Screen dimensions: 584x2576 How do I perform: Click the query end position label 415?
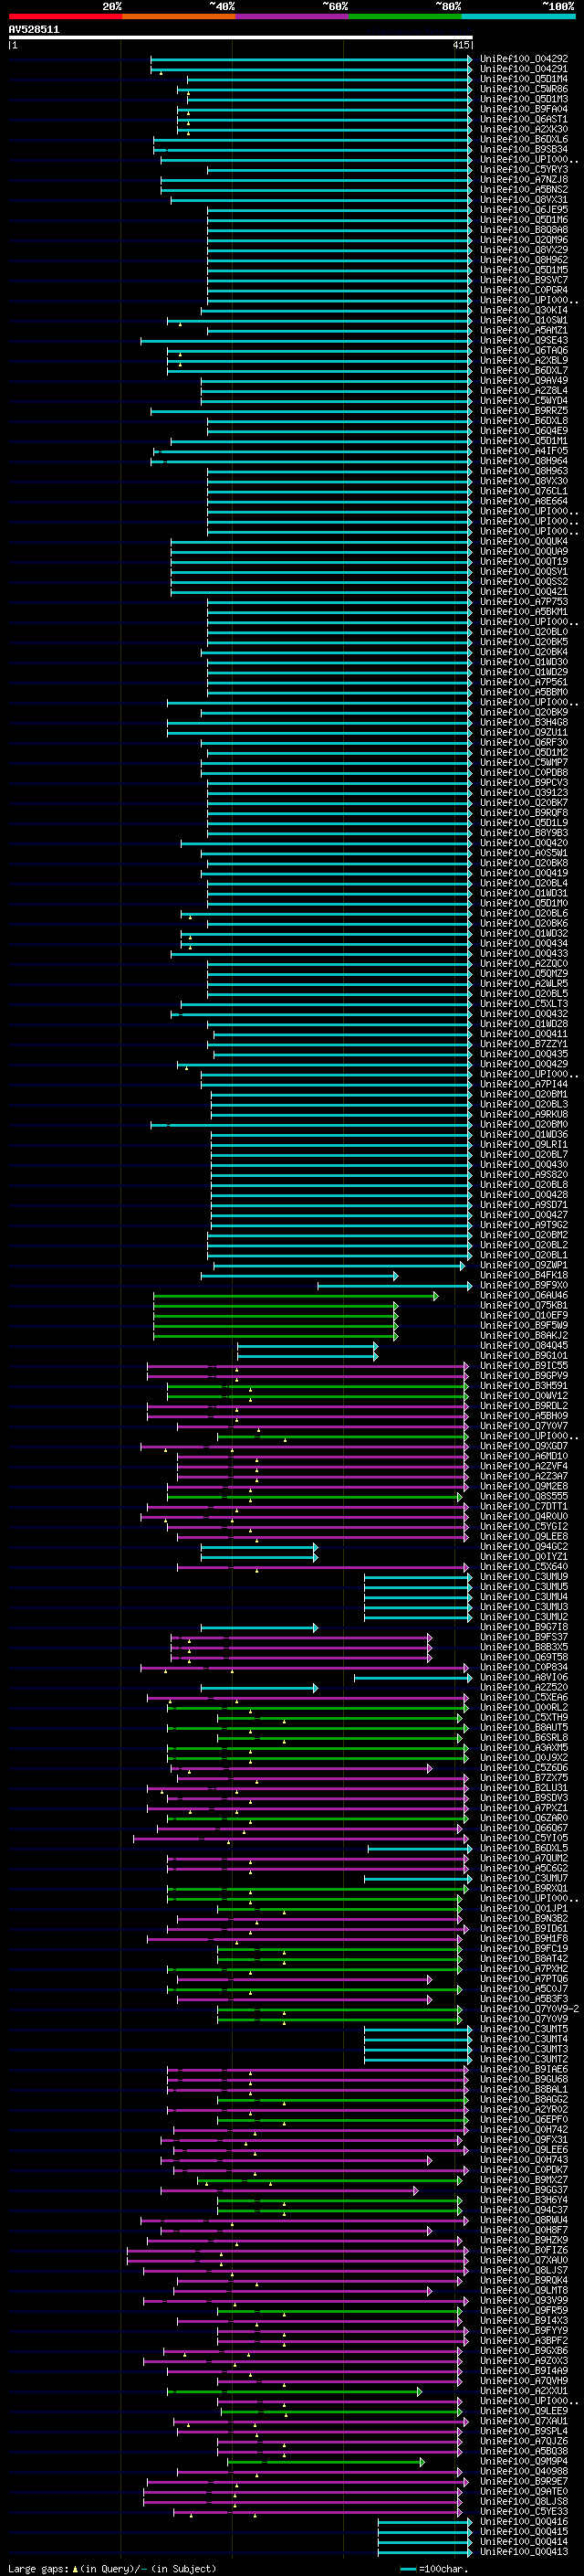460,44
